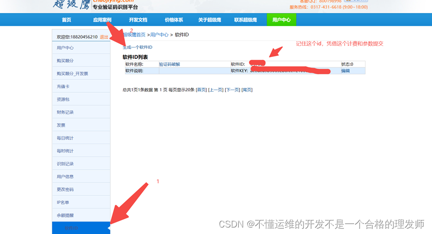Viewport: 432px width, 234px height.
Task: Click the 退出 logout link
Action: (x=104, y=37)
